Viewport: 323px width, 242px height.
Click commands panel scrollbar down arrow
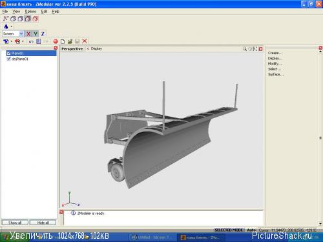tap(320, 224)
